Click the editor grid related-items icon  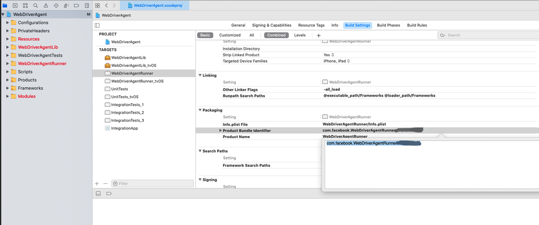click(x=98, y=5)
